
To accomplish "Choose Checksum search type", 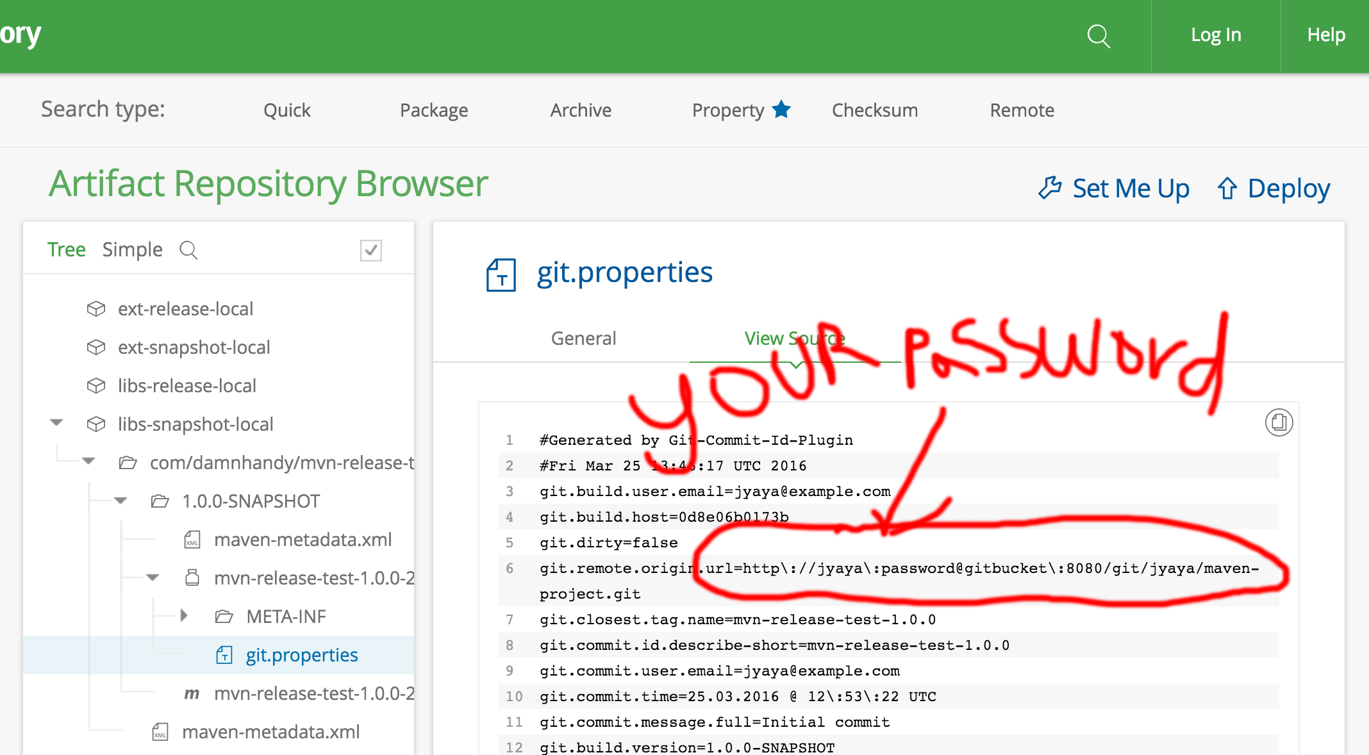I will [x=875, y=110].
